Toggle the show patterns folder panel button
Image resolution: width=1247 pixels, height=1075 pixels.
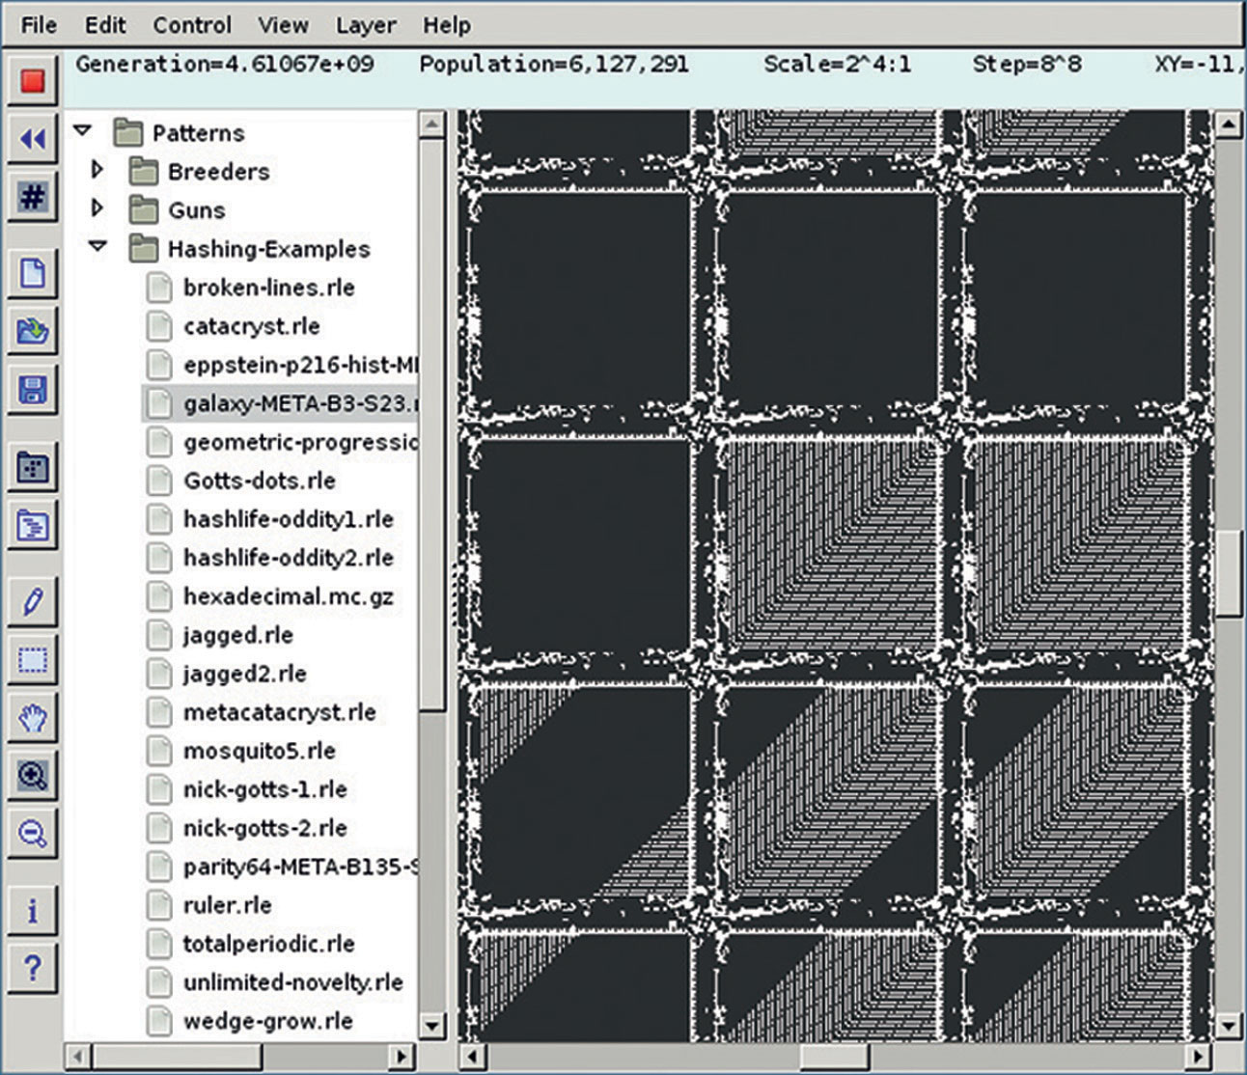33,469
